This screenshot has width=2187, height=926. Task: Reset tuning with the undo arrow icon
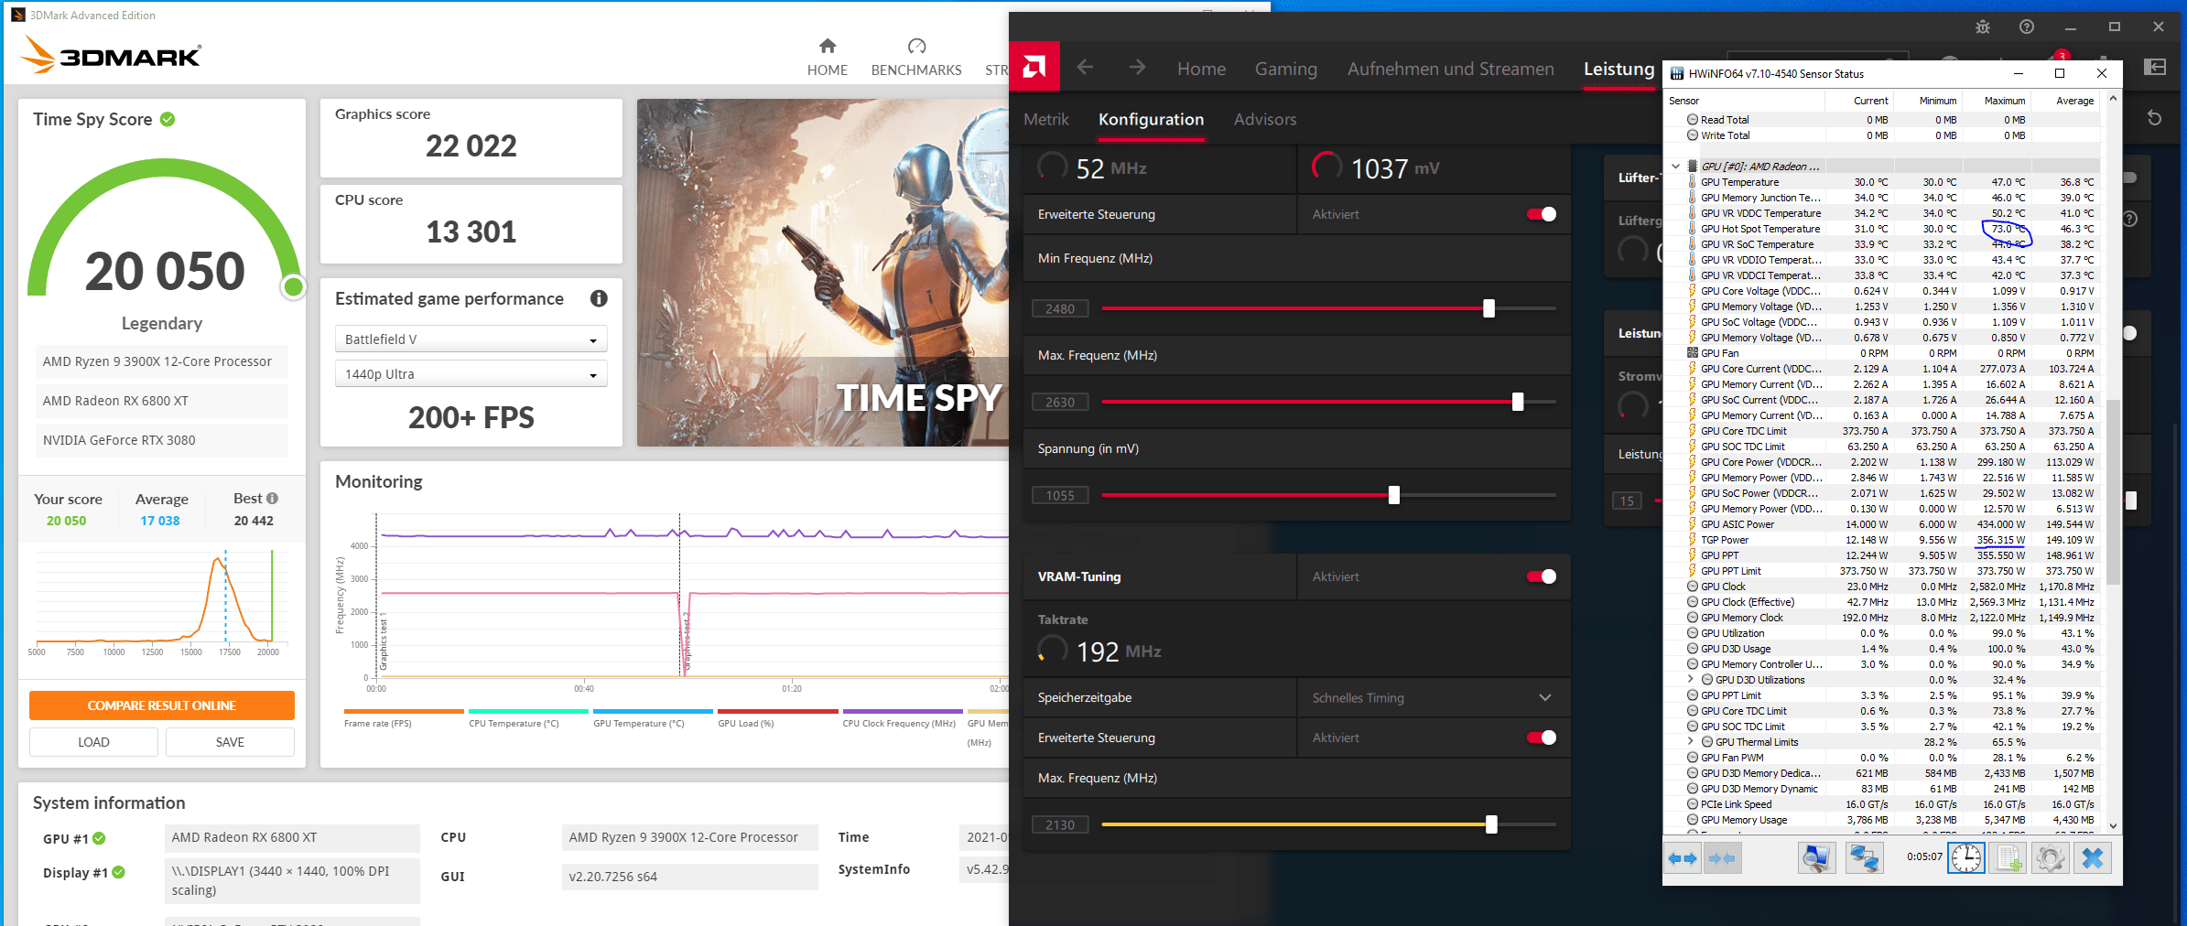[2154, 119]
